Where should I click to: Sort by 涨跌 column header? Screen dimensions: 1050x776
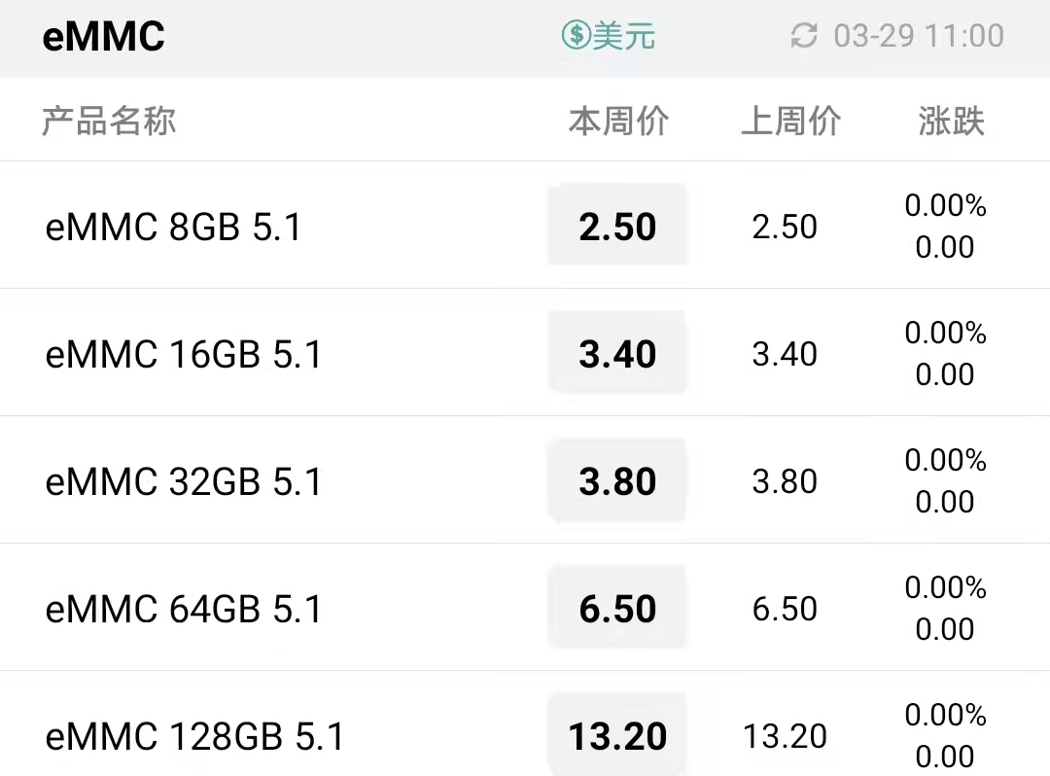[x=951, y=122]
